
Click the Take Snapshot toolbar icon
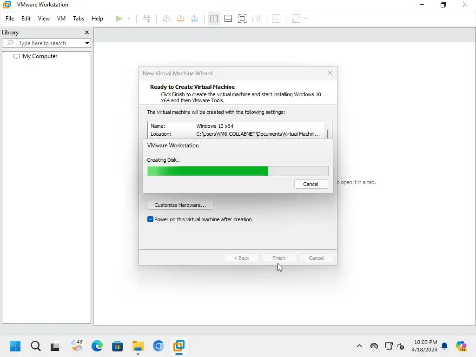coord(166,19)
